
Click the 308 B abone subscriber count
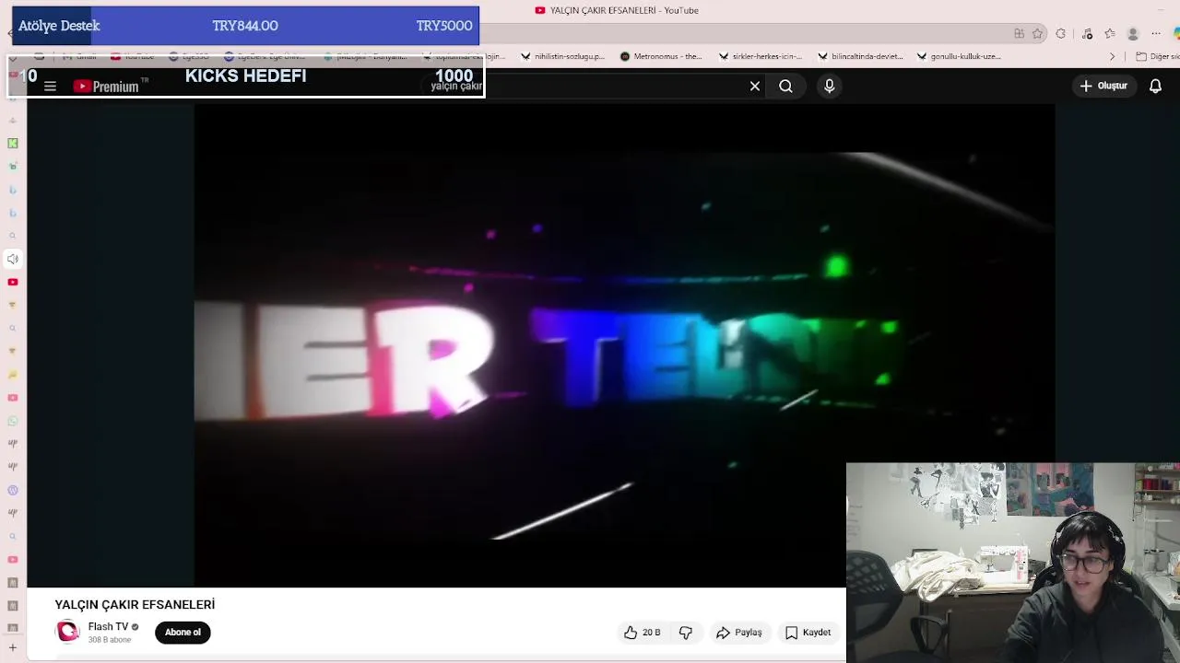click(110, 640)
